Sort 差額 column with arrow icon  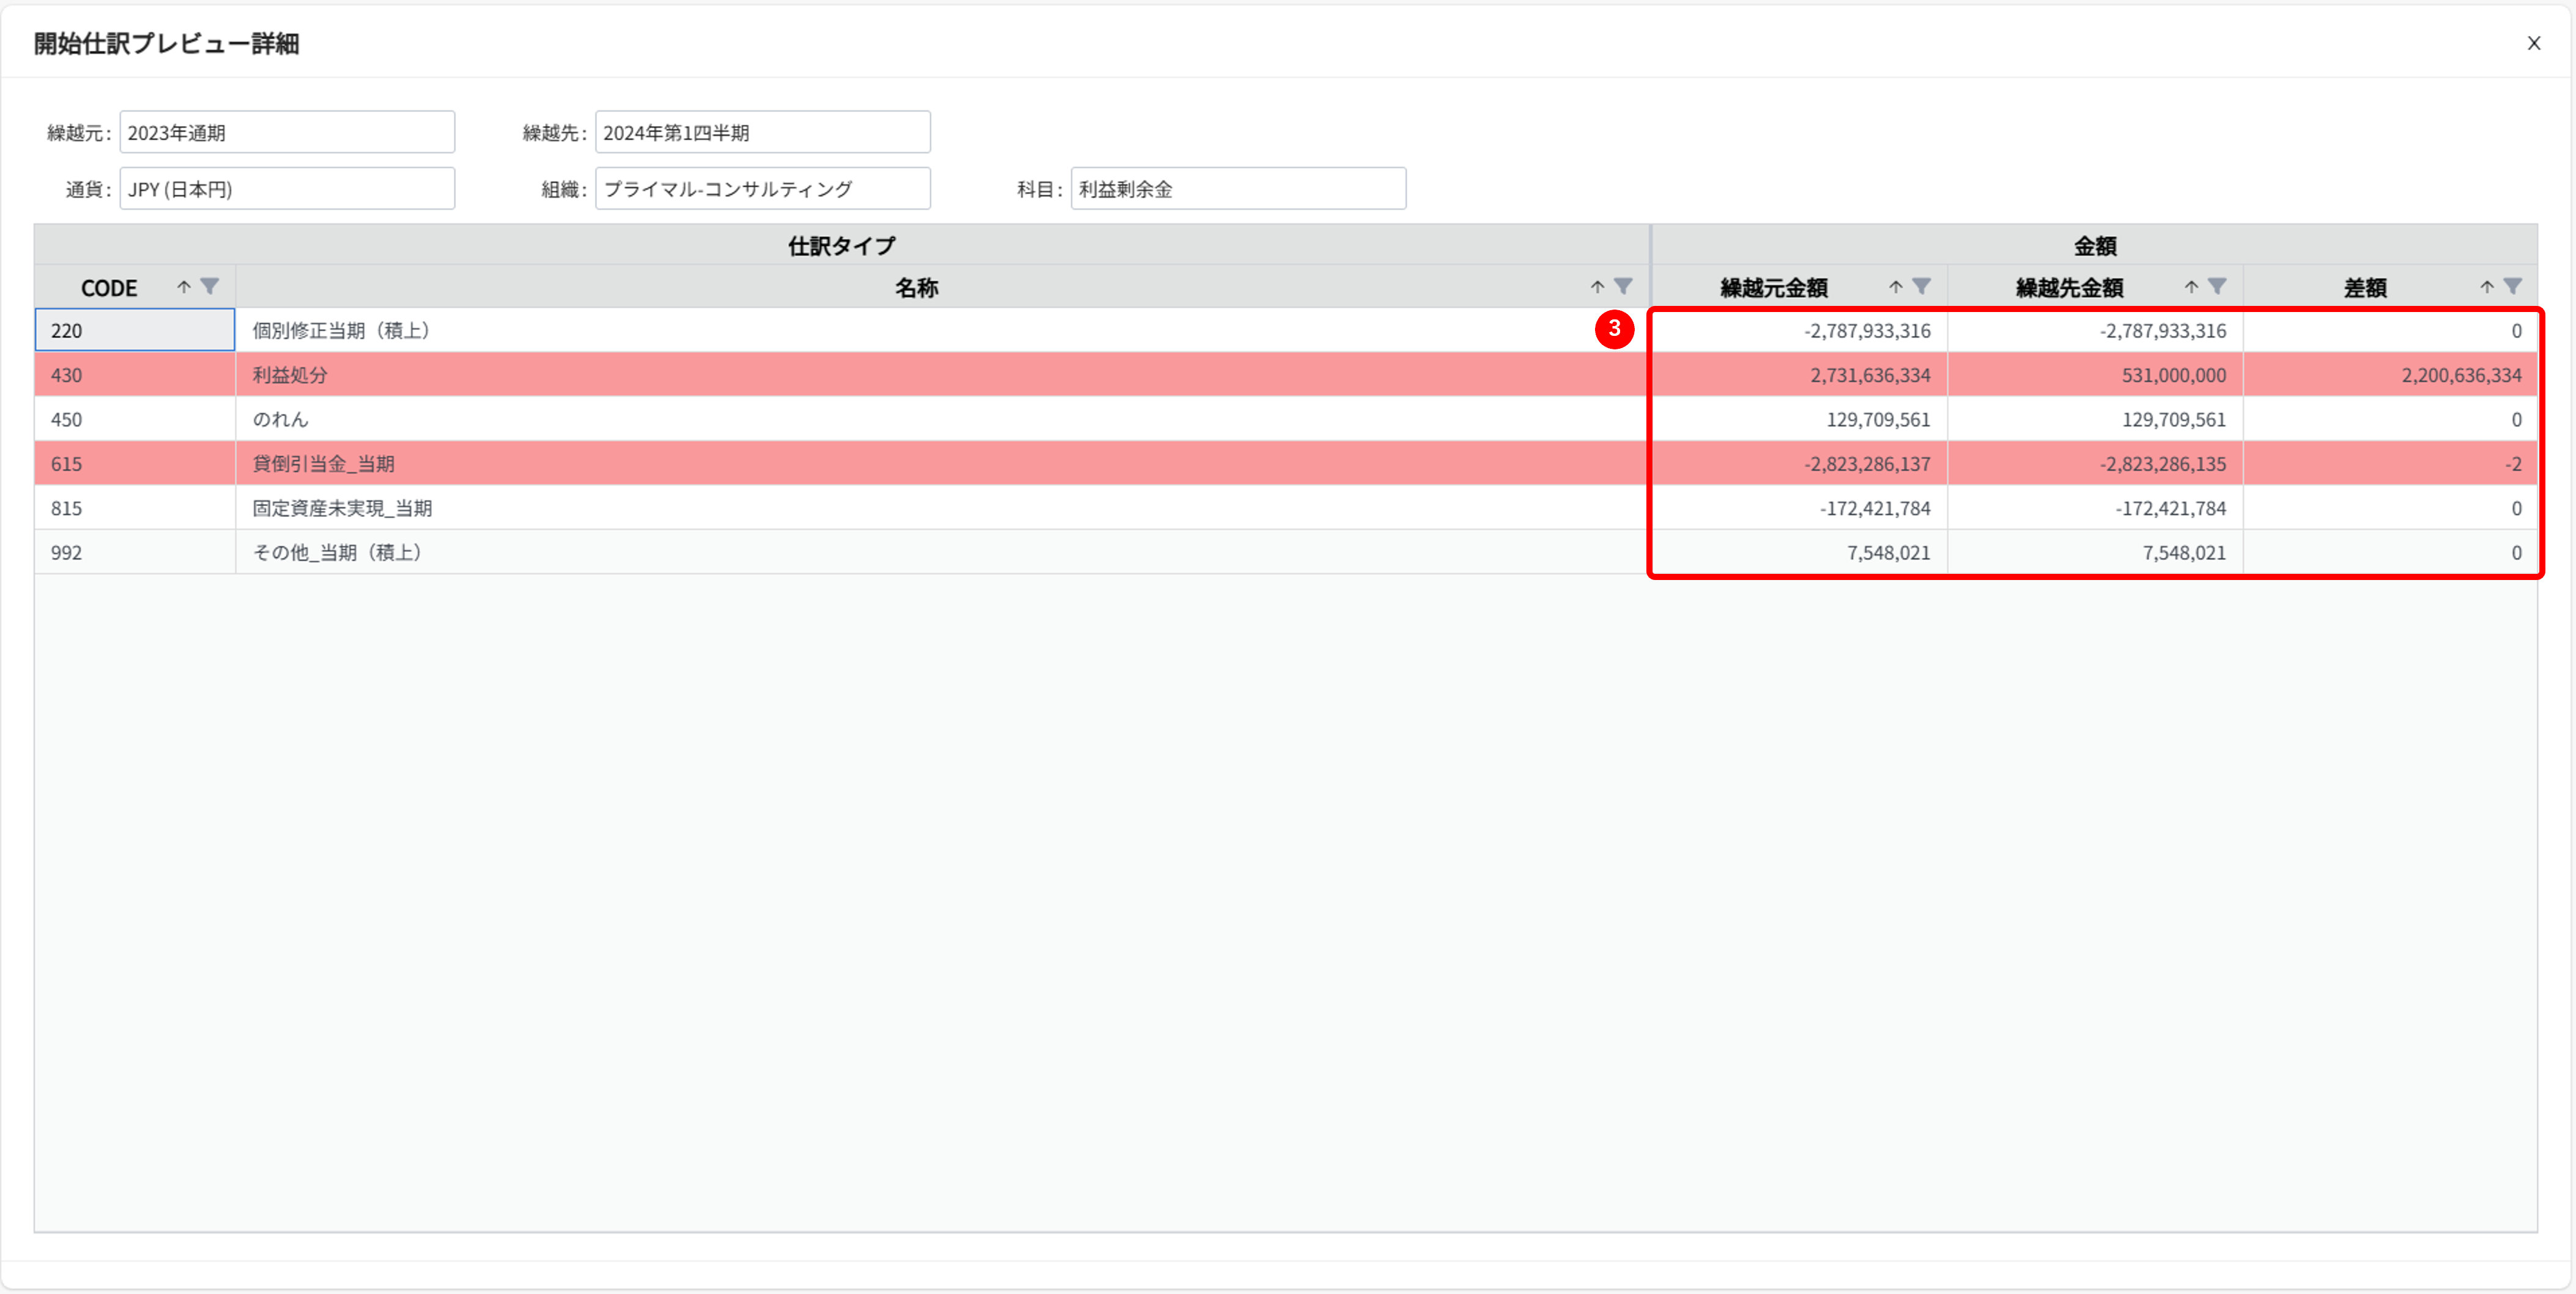(x=2486, y=287)
